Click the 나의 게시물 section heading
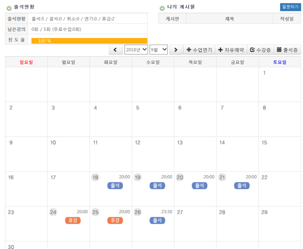The width and height of the screenshot is (303, 249). pyautogui.click(x=181, y=7)
